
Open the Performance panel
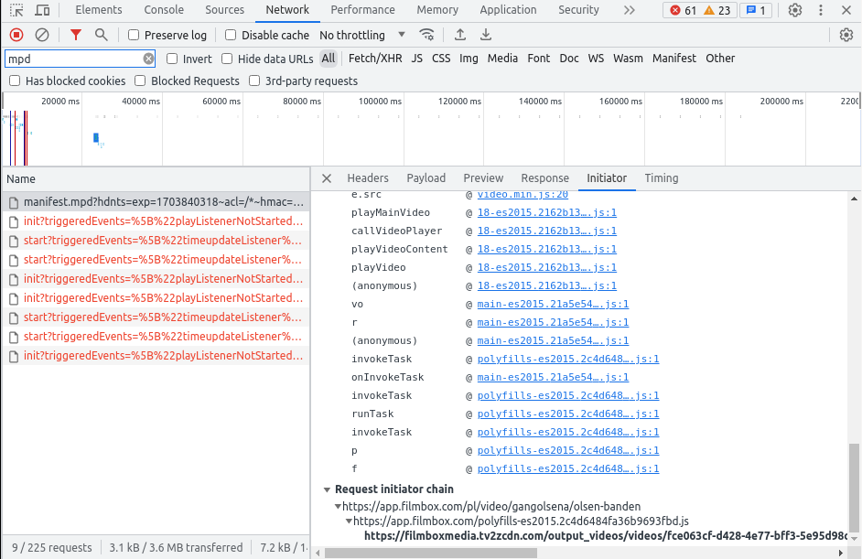(363, 10)
